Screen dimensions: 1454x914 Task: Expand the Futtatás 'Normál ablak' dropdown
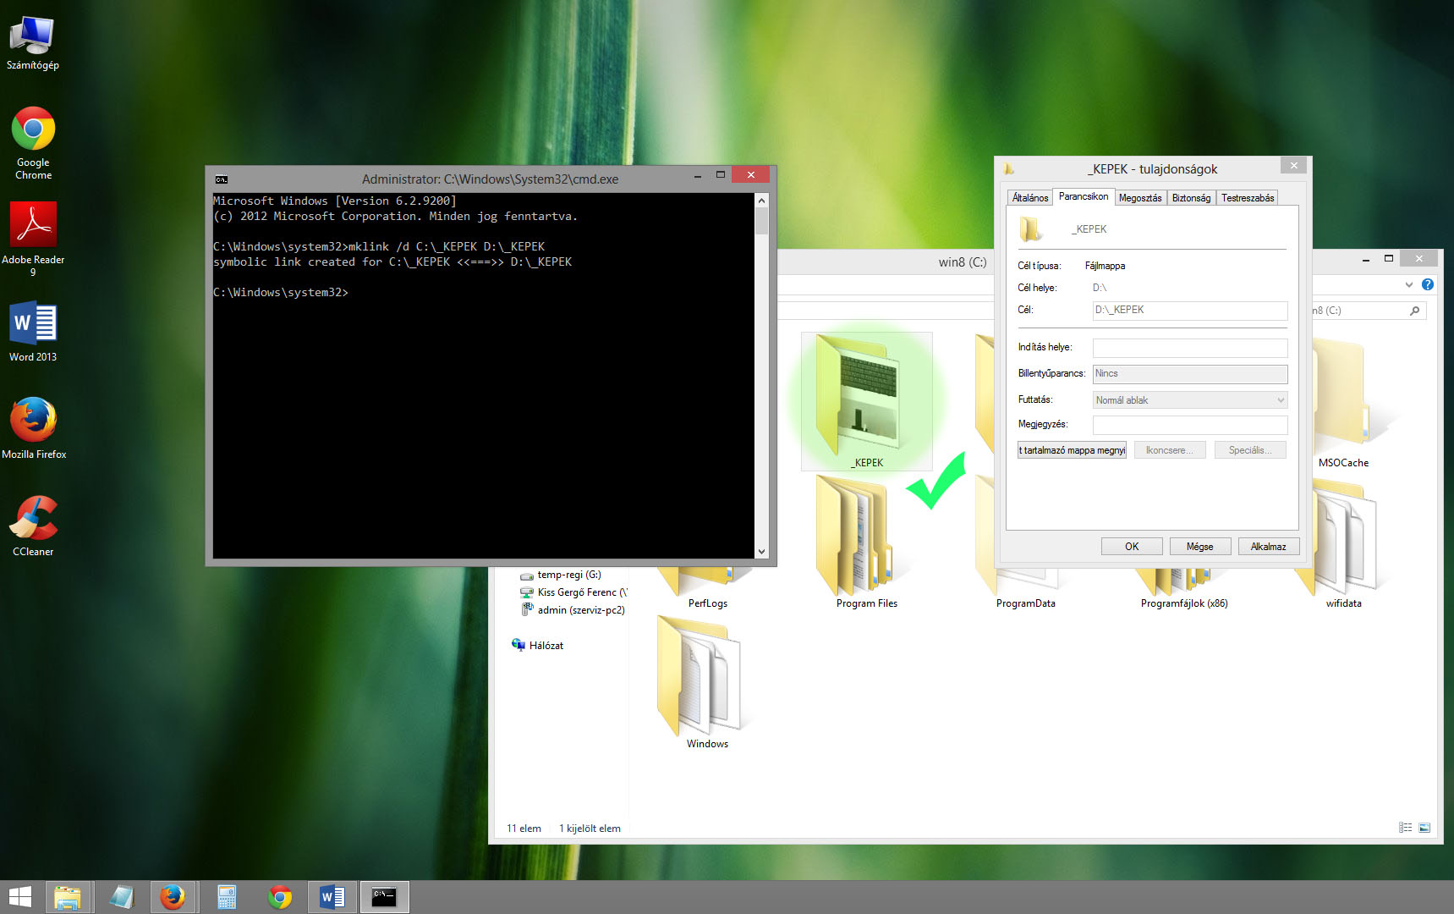click(x=1280, y=400)
